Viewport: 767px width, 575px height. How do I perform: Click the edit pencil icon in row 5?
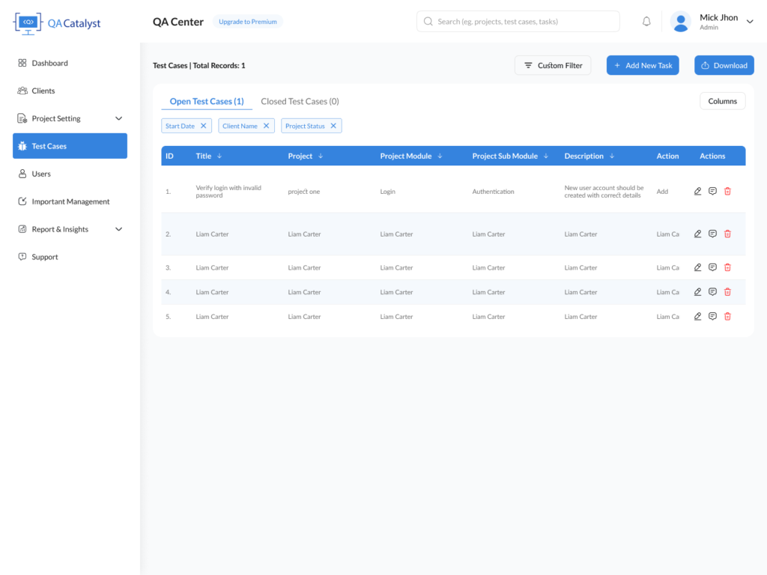697,317
